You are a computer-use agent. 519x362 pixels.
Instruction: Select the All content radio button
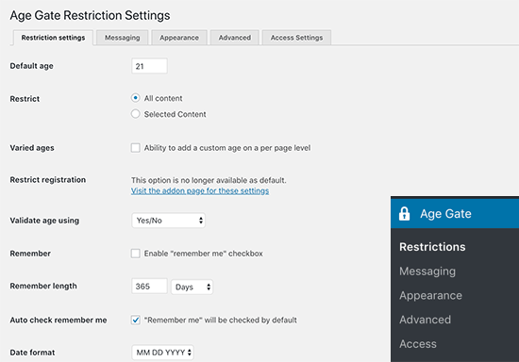[135, 98]
